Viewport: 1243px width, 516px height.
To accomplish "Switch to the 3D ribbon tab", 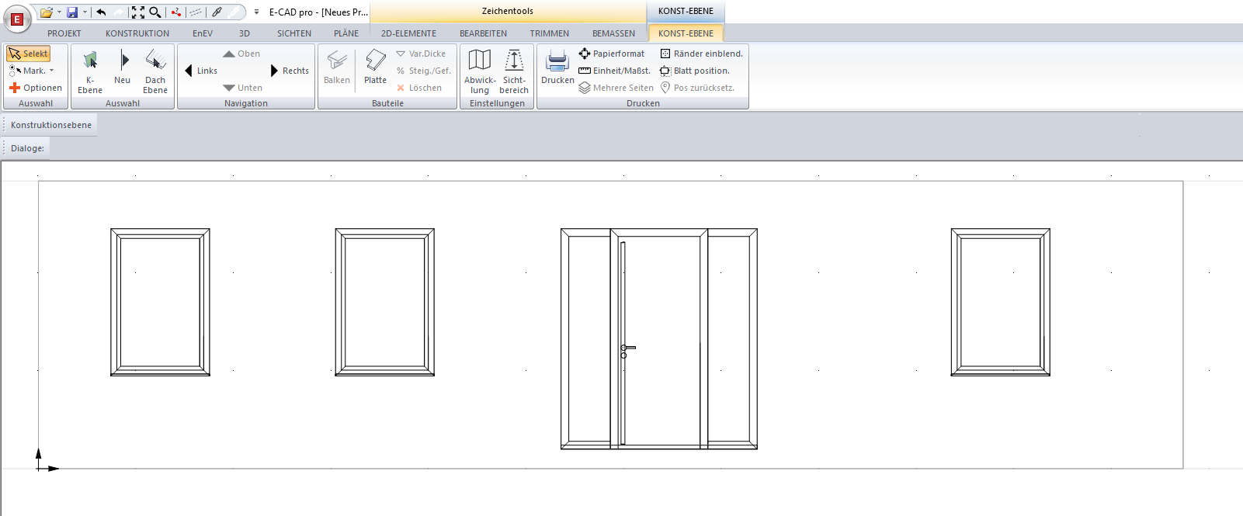I will point(245,33).
